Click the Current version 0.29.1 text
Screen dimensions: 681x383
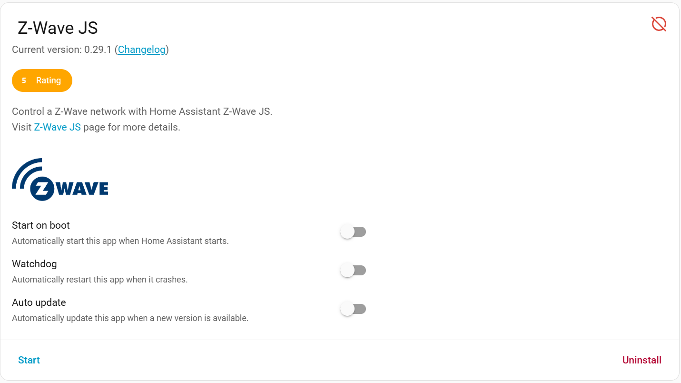(x=62, y=50)
